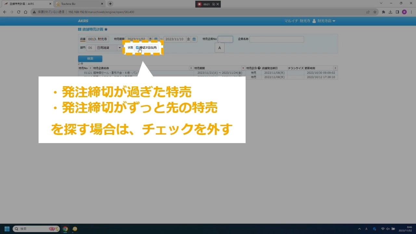Uncheck the 締切7日以内 checkbox
Image resolution: width=416 pixels, height=234 pixels.
(x=137, y=48)
